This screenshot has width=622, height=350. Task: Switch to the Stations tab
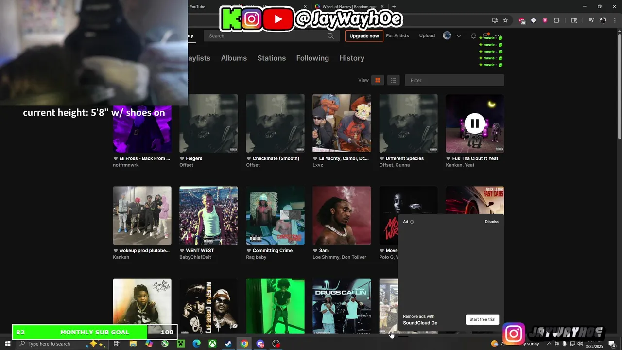click(x=271, y=58)
